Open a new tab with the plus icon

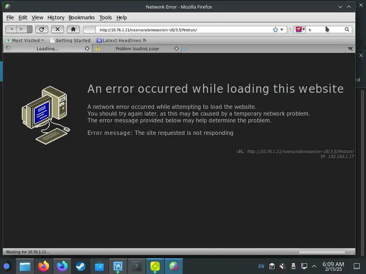click(186, 49)
